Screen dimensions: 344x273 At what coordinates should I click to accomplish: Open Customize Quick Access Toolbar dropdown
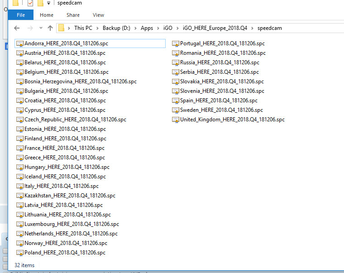coord(49,3)
